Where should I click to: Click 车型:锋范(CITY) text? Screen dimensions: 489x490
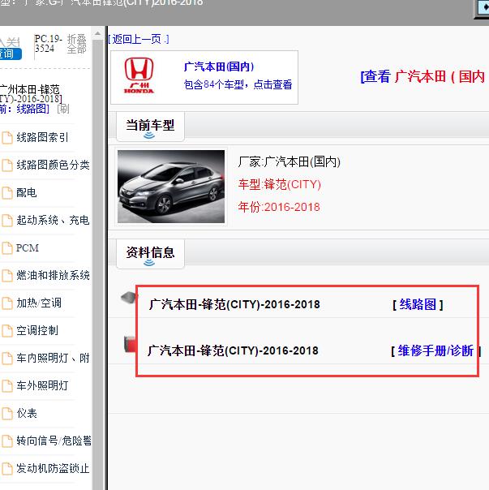280,184
